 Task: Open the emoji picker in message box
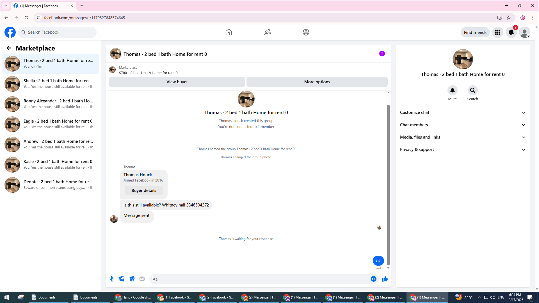(x=373, y=279)
